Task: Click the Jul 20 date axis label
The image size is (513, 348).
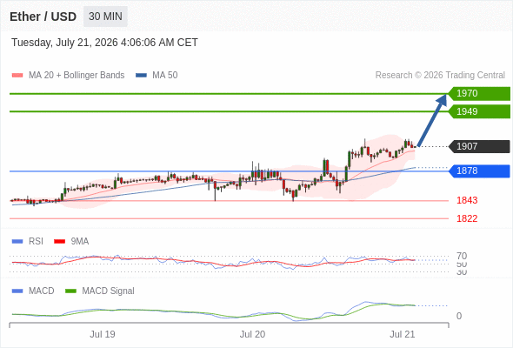Action: [x=252, y=334]
